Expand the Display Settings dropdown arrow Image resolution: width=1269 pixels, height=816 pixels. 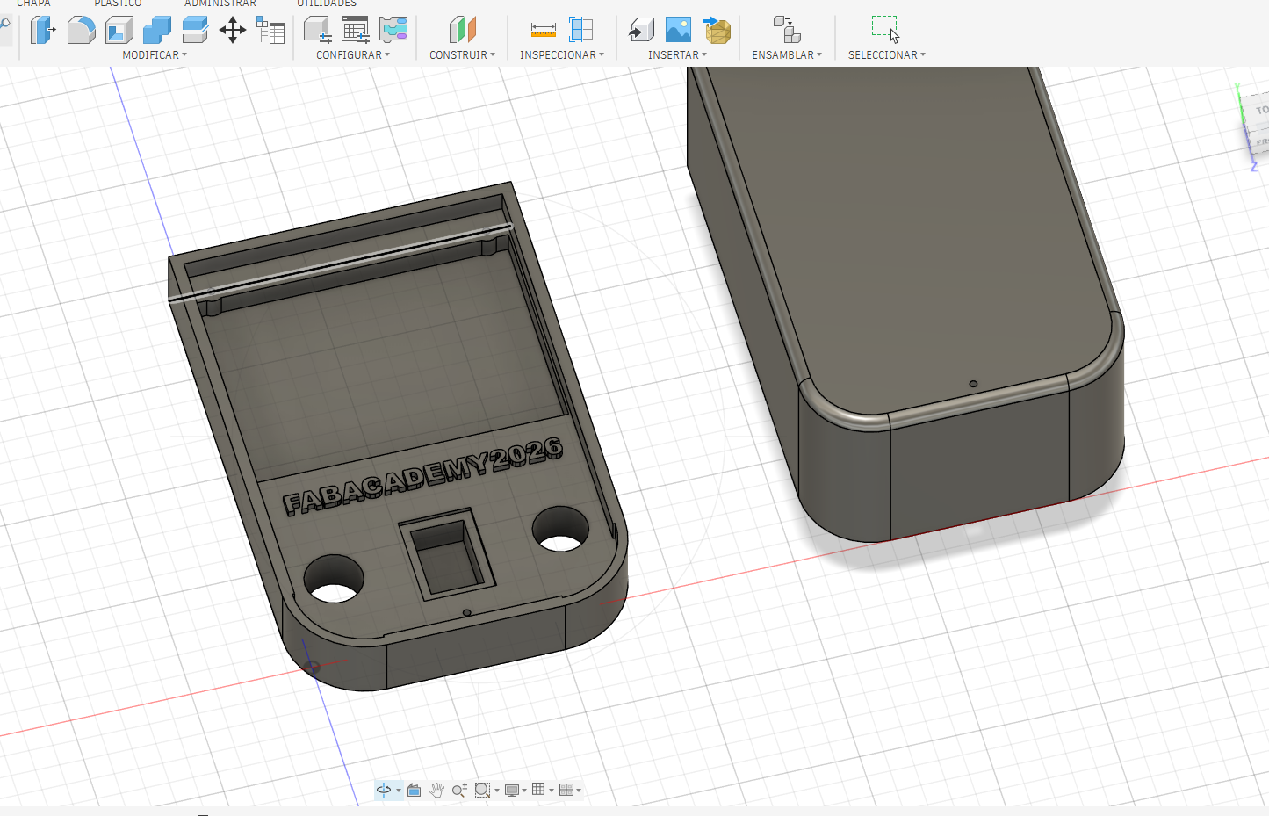tap(524, 791)
